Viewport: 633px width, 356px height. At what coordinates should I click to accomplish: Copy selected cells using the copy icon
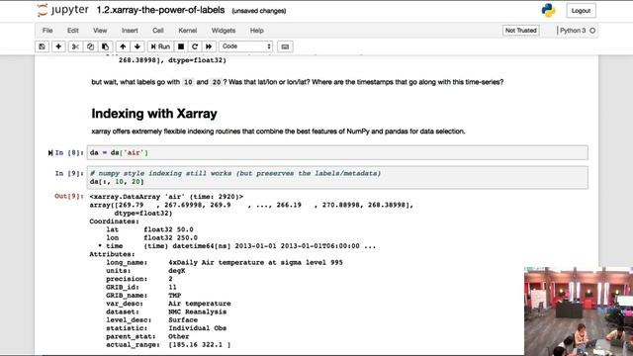(90, 46)
